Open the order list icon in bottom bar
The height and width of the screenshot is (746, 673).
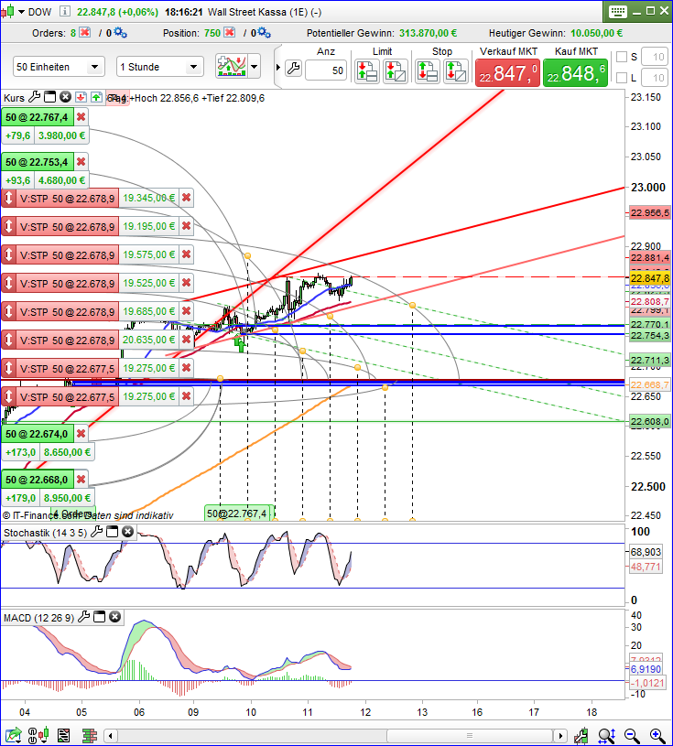(64, 736)
